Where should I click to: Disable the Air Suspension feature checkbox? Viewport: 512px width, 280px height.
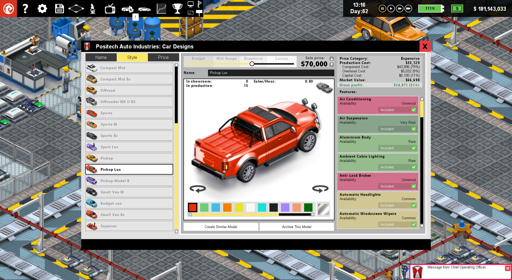(x=413, y=129)
